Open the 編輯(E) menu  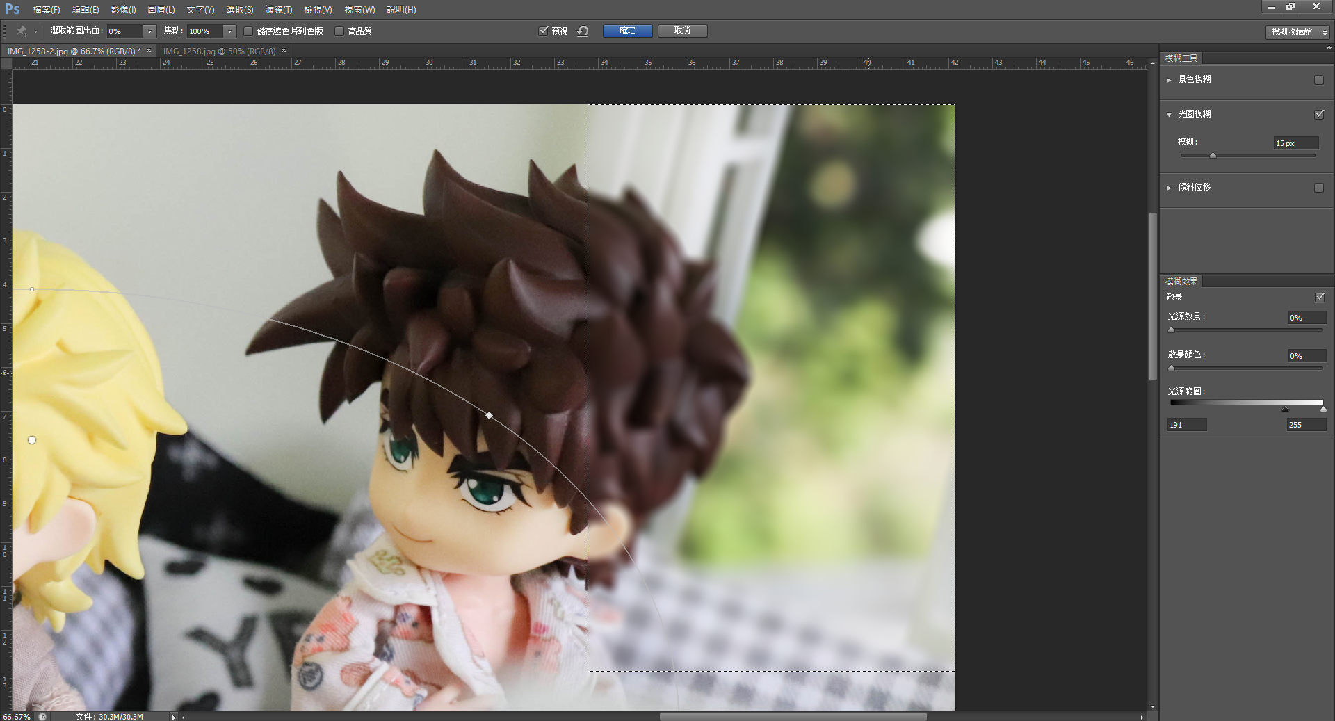point(86,10)
